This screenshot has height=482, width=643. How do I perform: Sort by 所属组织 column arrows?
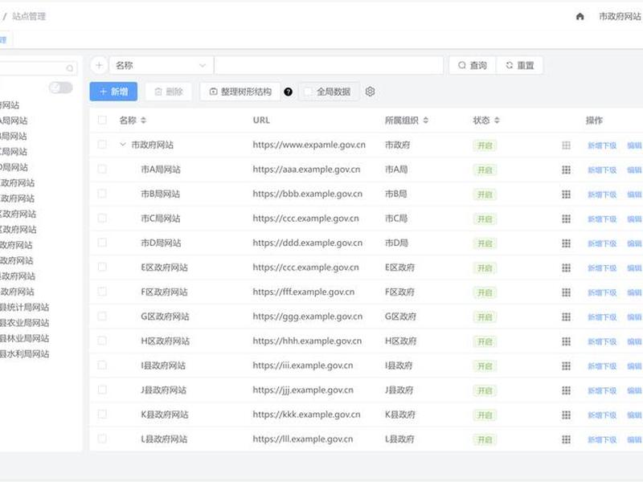tap(426, 120)
